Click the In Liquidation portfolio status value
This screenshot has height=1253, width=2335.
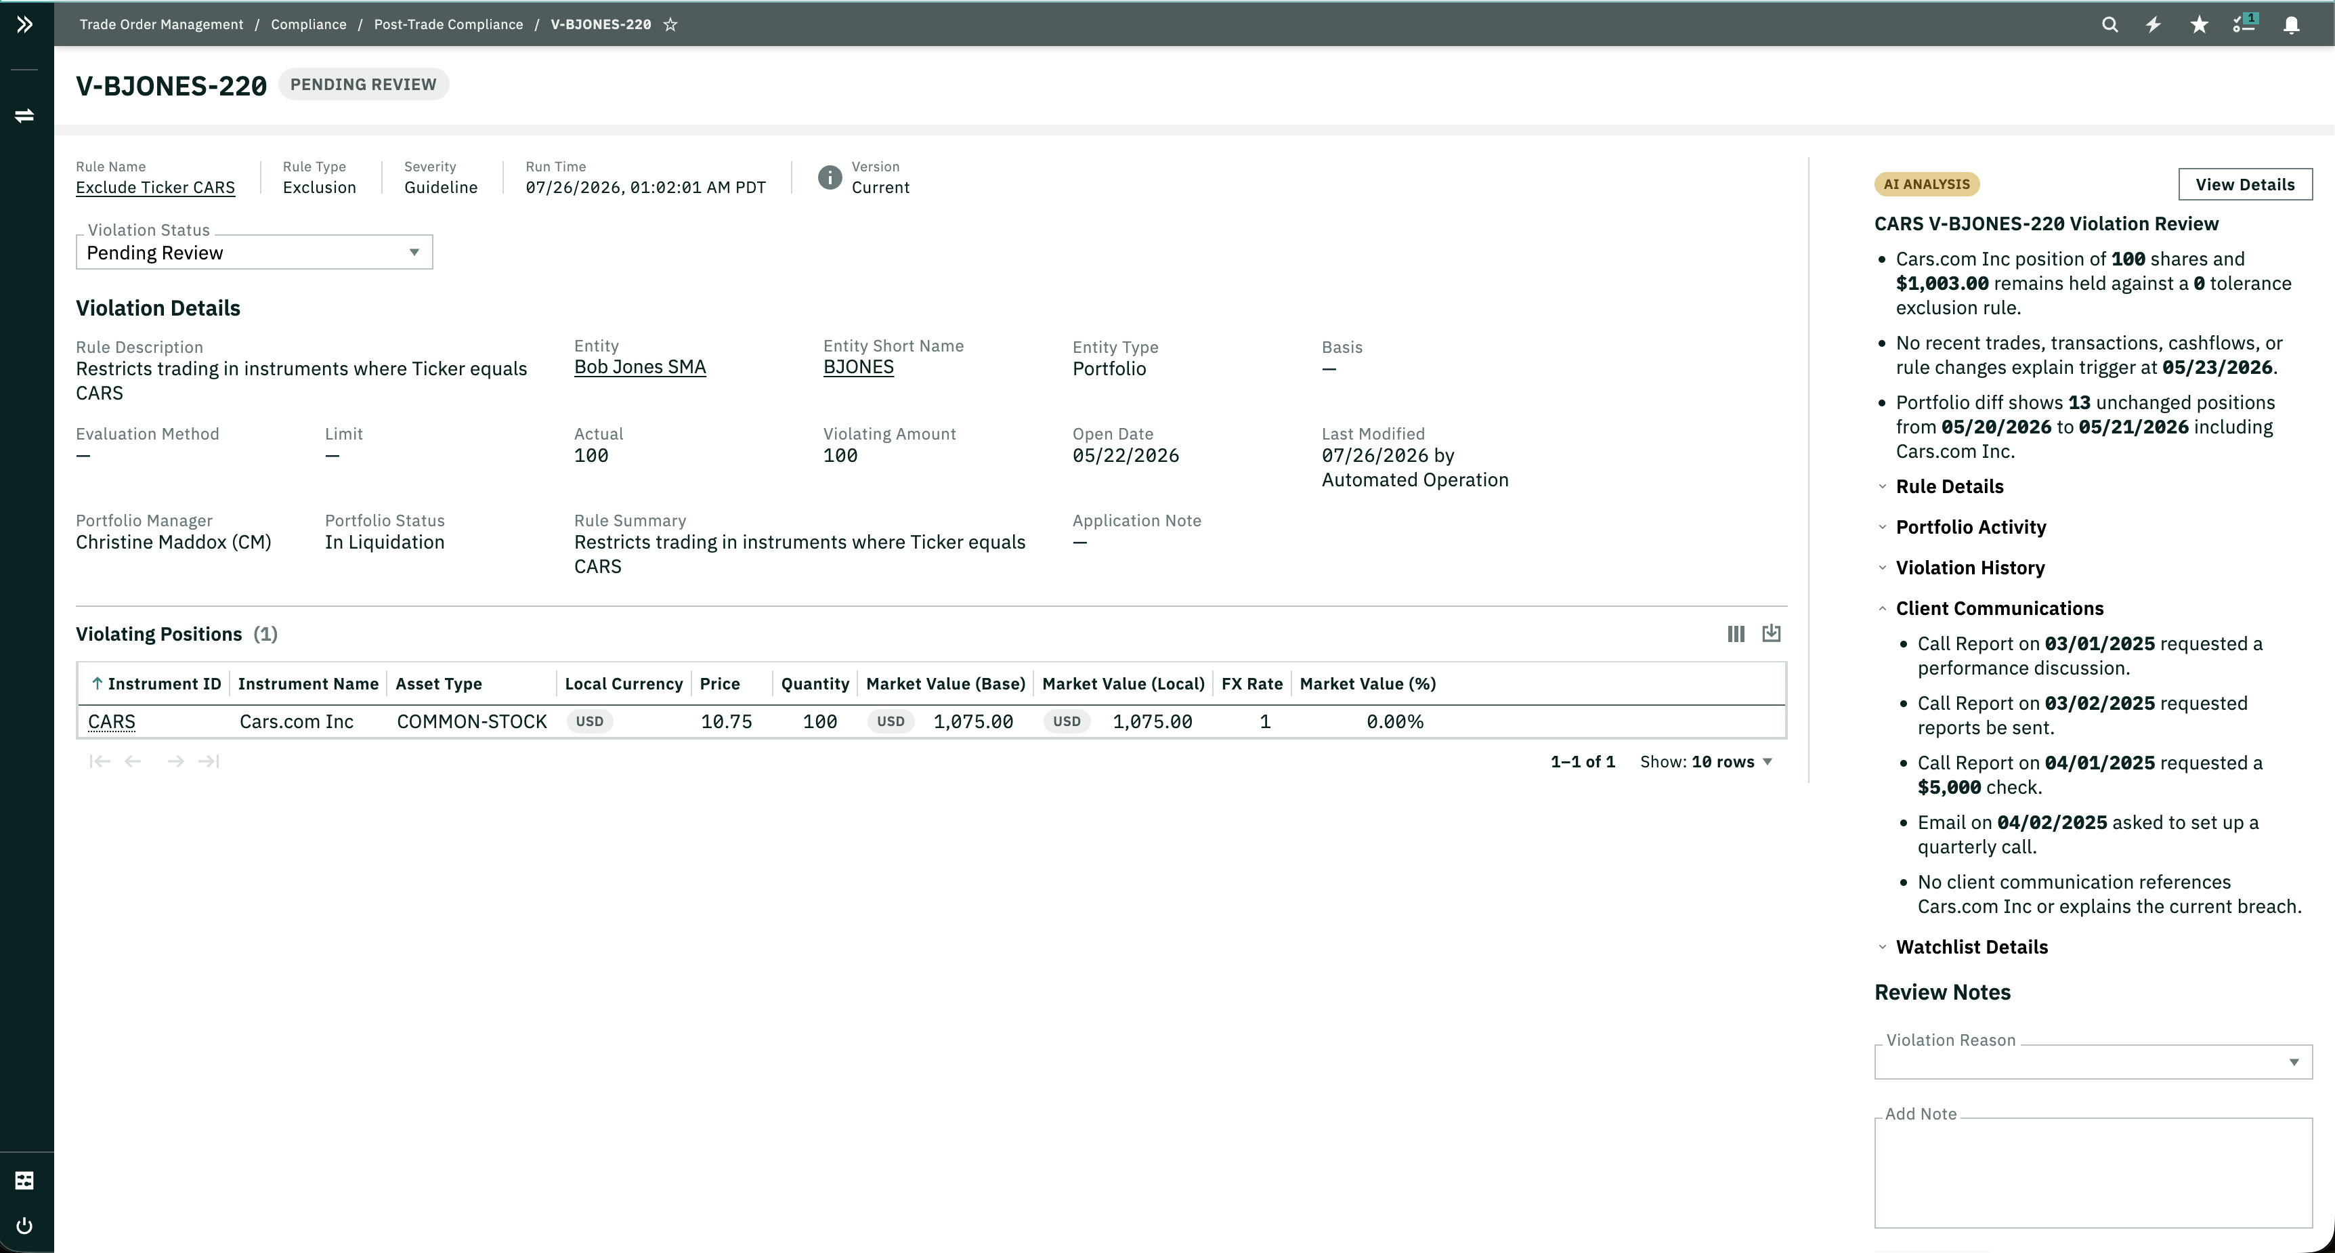pyautogui.click(x=385, y=543)
